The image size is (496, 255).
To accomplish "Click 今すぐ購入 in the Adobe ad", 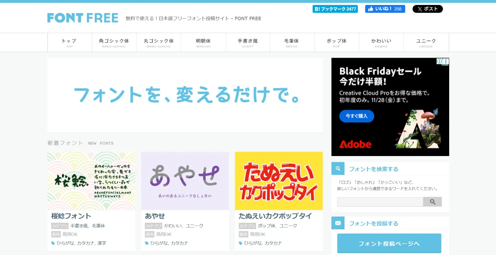I will click(356, 116).
